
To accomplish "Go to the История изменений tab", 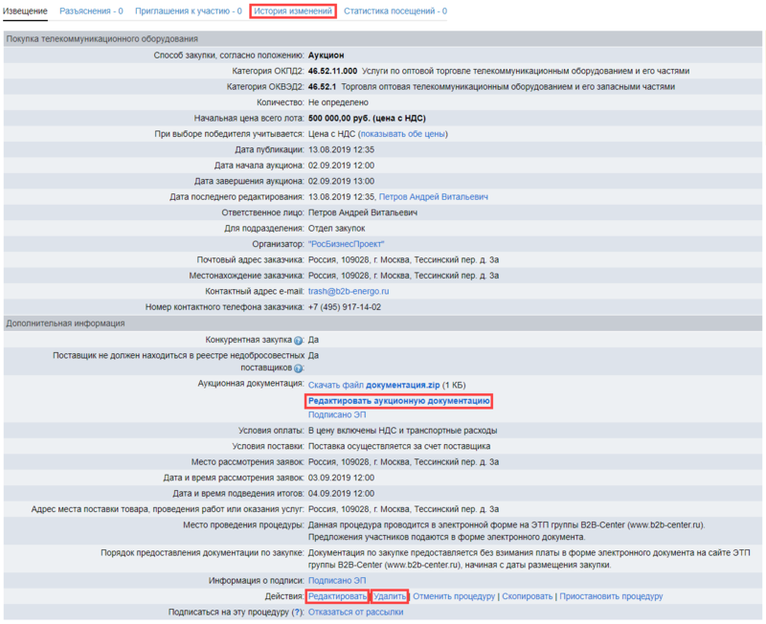I will click(x=293, y=11).
